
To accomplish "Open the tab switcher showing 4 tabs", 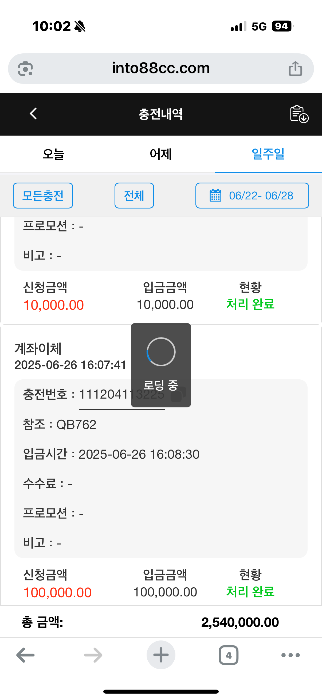I will point(229,655).
